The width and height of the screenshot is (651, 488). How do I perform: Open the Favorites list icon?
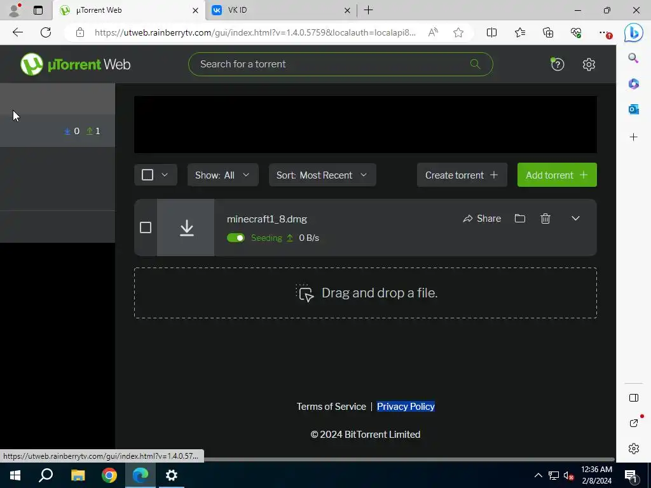pos(520,32)
